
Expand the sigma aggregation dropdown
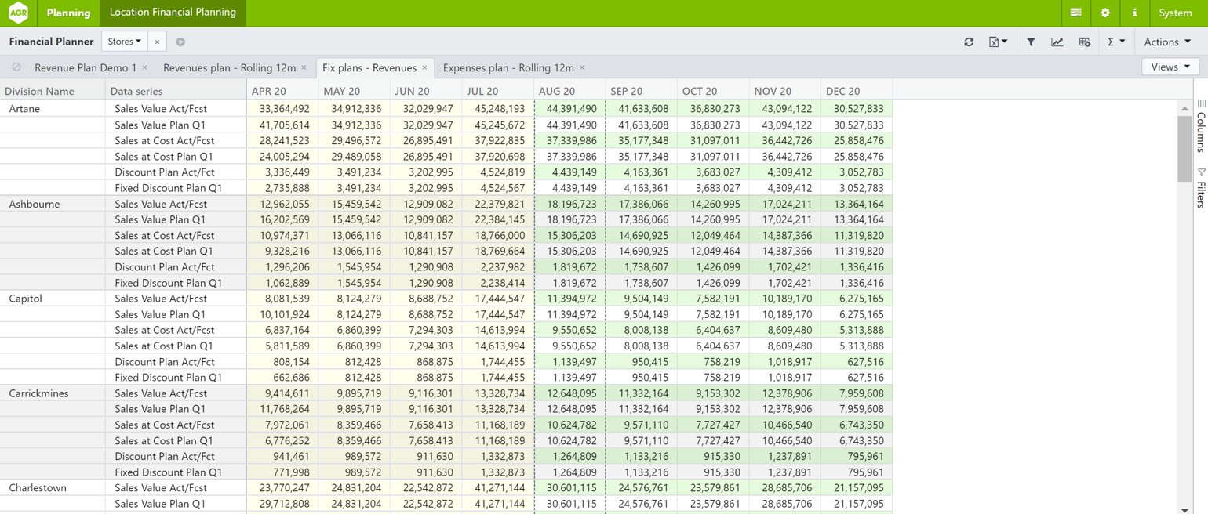click(1115, 42)
